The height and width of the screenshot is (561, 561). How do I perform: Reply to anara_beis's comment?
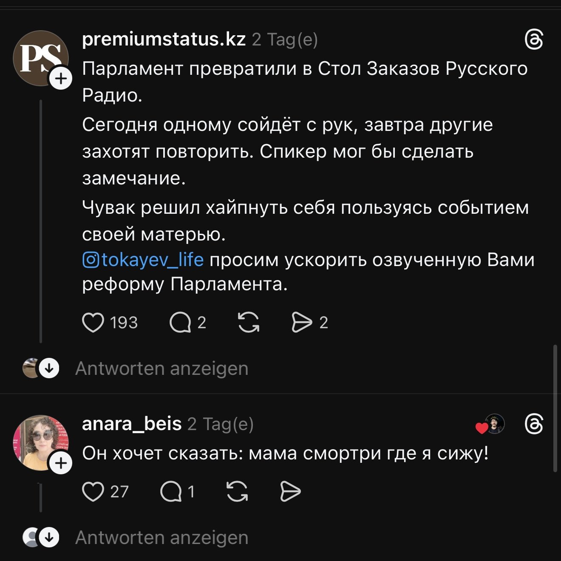pyautogui.click(x=171, y=492)
